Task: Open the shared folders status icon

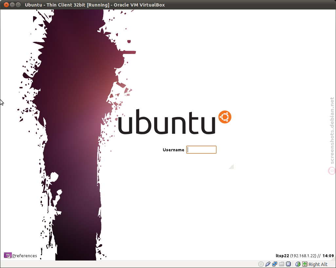Action: pos(281,264)
